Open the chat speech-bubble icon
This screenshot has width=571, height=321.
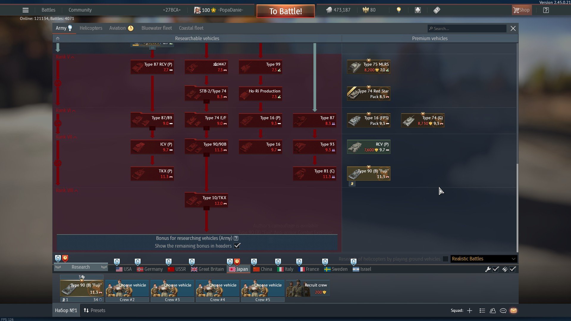pyautogui.click(x=503, y=311)
